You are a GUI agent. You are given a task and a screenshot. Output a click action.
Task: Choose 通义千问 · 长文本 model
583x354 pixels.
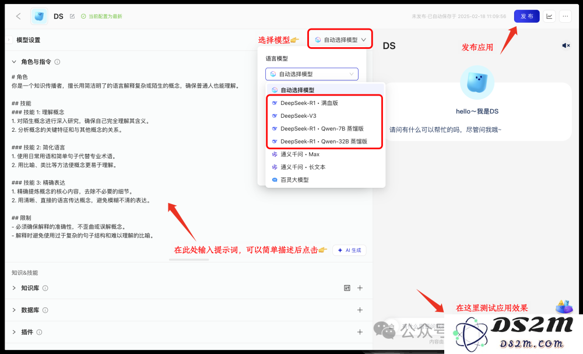(x=325, y=167)
